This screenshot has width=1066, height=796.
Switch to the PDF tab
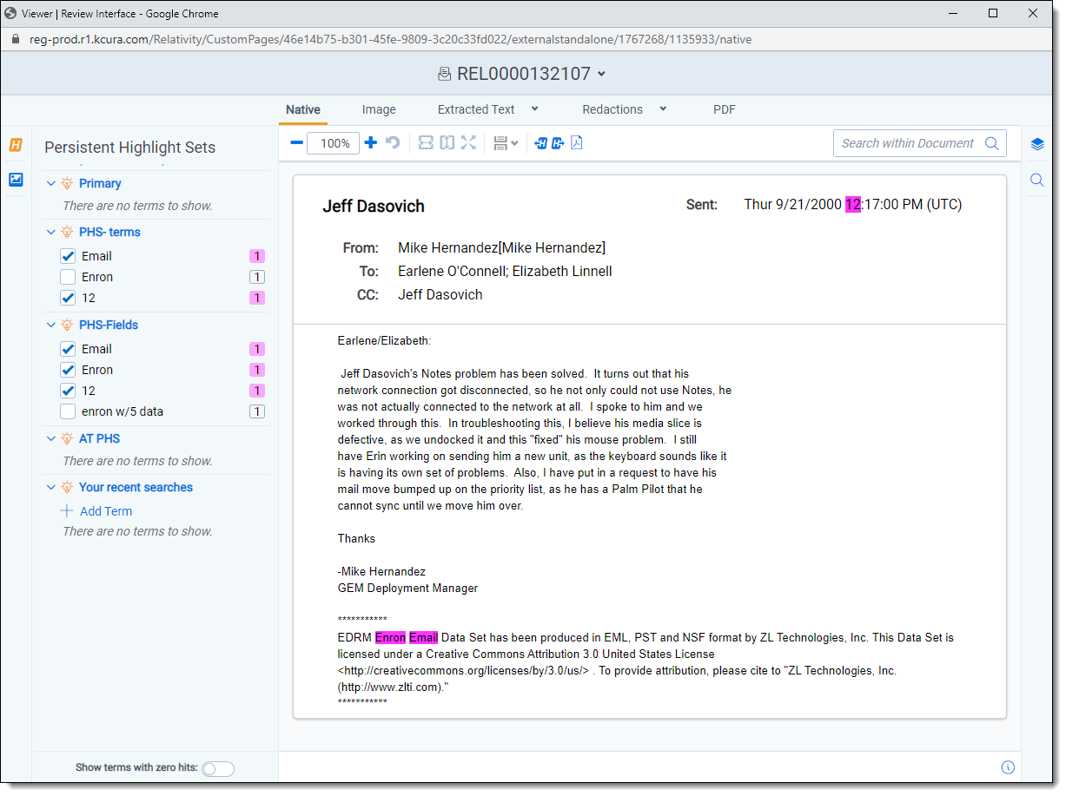coord(725,109)
